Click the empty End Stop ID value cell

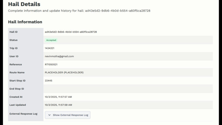pos(128,89)
